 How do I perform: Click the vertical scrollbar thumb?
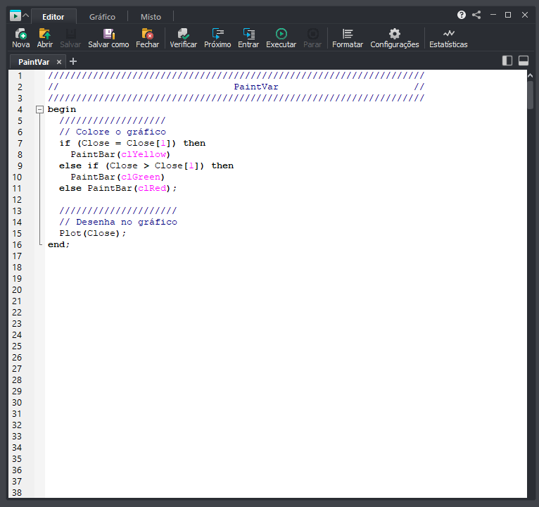(530, 94)
